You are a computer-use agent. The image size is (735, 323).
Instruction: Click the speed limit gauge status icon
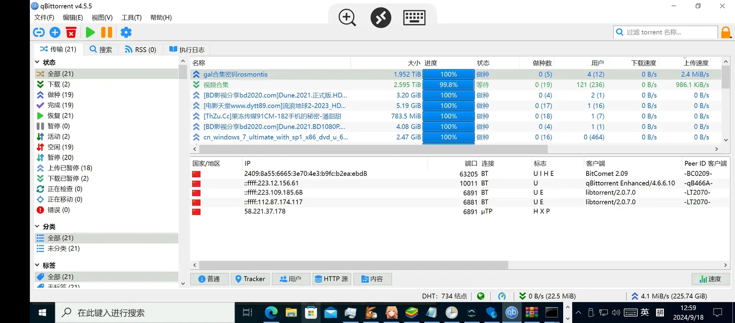coord(502,296)
